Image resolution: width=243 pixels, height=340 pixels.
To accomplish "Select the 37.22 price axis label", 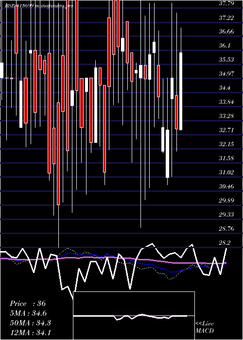I will [x=226, y=17].
